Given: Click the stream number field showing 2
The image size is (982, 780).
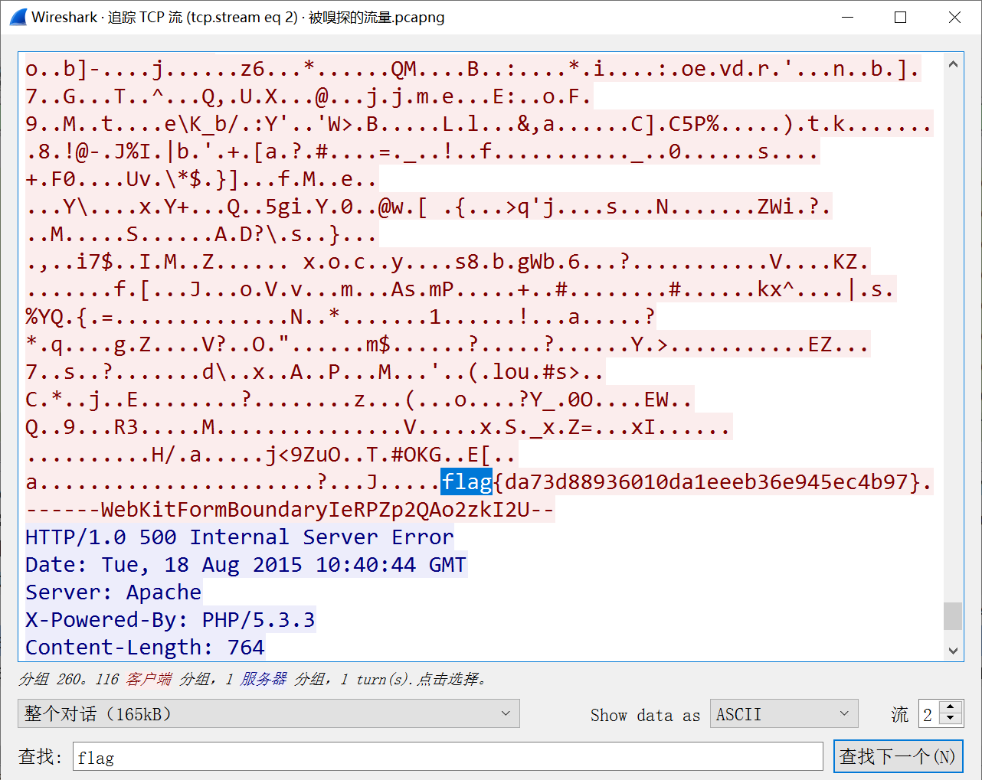Looking at the screenshot, I should coord(928,713).
